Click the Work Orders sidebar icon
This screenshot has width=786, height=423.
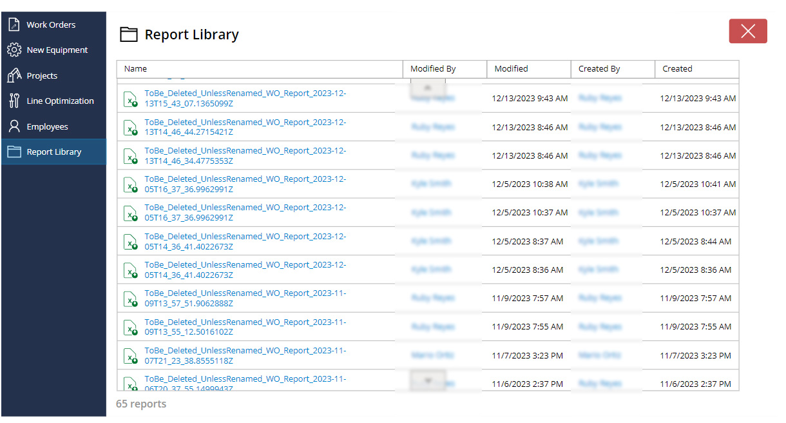point(14,25)
